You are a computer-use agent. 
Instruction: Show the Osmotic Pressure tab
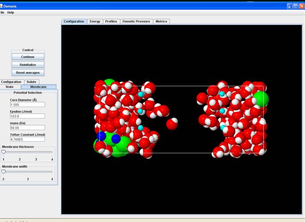point(136,21)
